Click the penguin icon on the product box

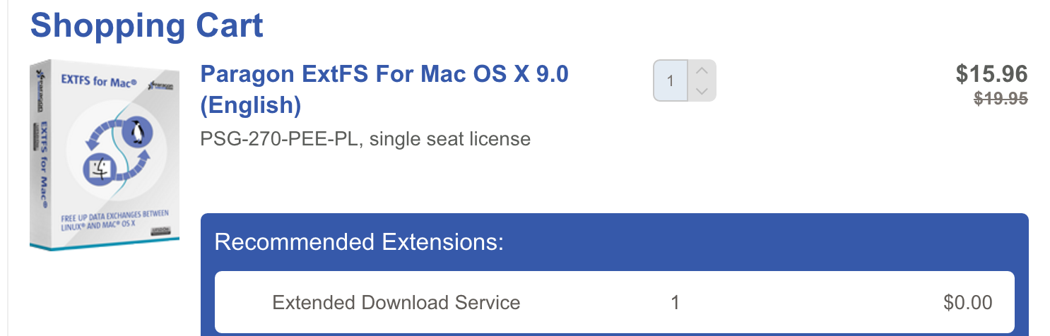(x=137, y=132)
